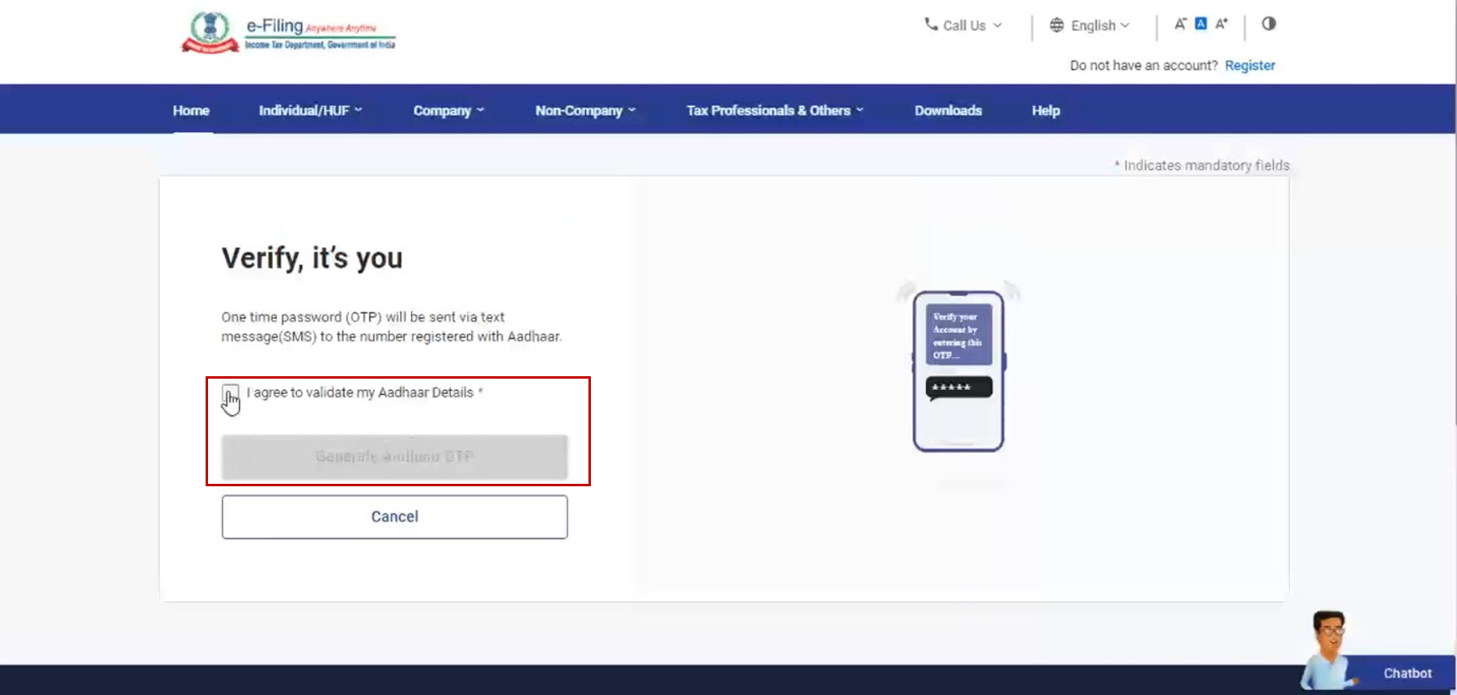The width and height of the screenshot is (1457, 695).
Task: Click the phone OTP illustration
Action: tap(958, 371)
